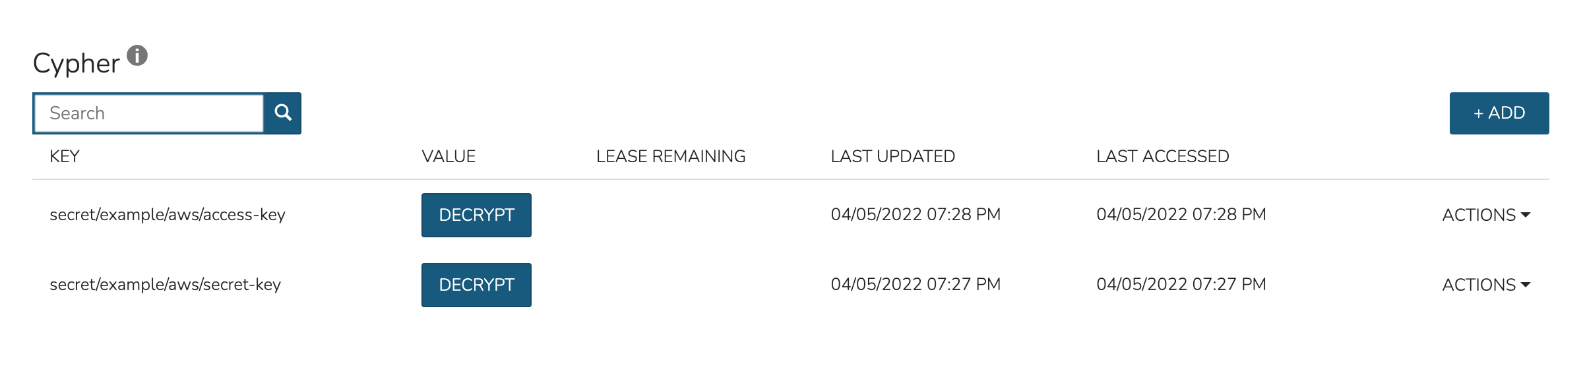Viewport: 1583px width, 381px height.
Task: Select the secret/example/aws/access-key entry
Action: (168, 215)
